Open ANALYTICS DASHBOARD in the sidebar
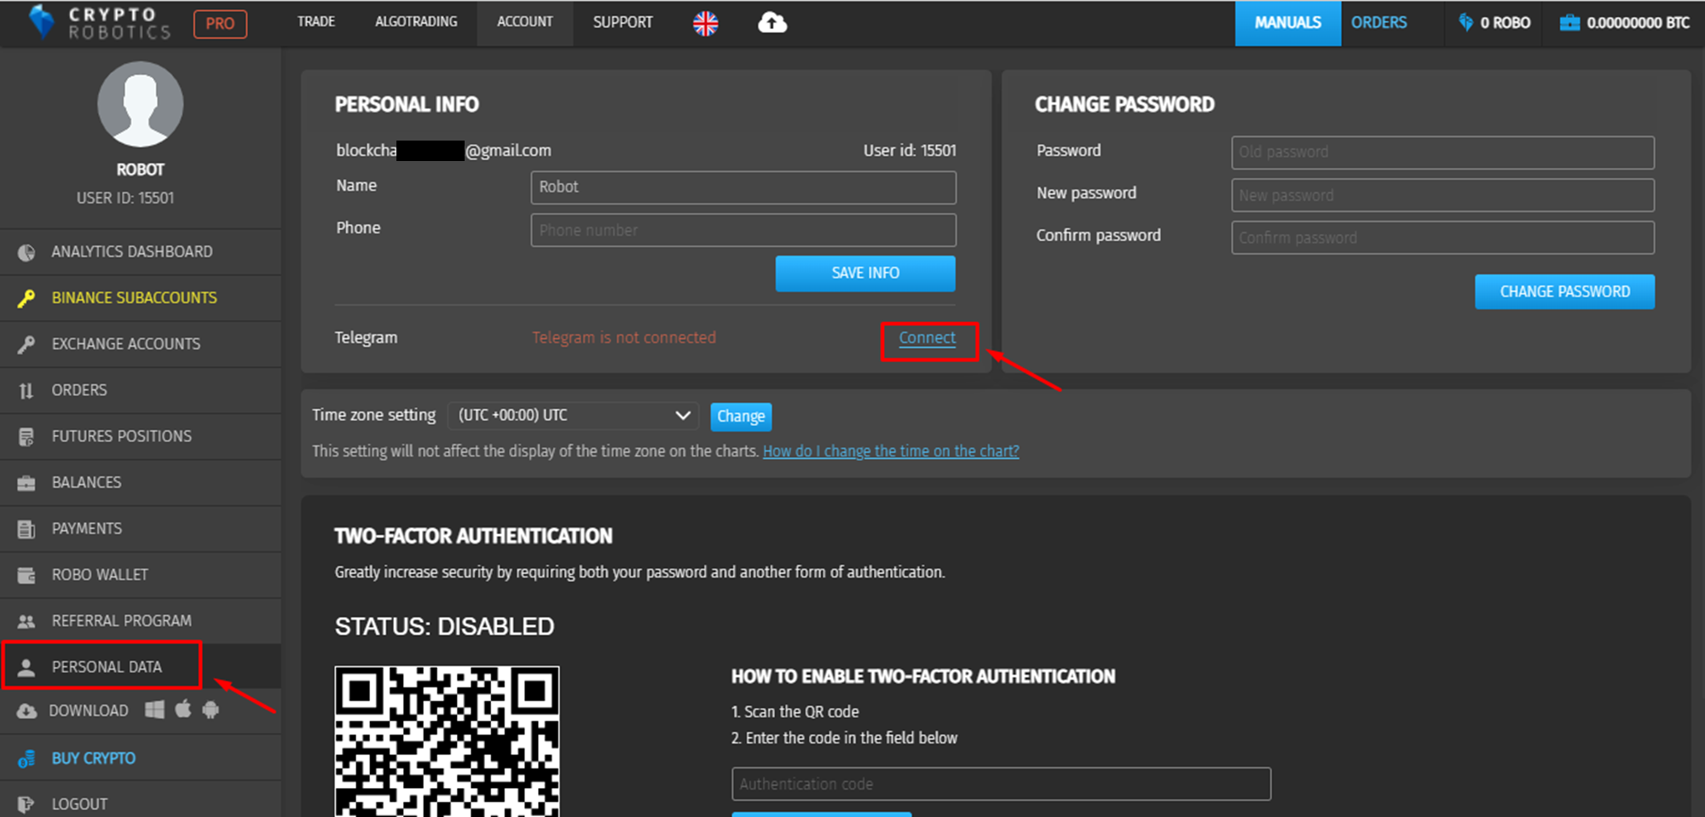 click(x=141, y=252)
